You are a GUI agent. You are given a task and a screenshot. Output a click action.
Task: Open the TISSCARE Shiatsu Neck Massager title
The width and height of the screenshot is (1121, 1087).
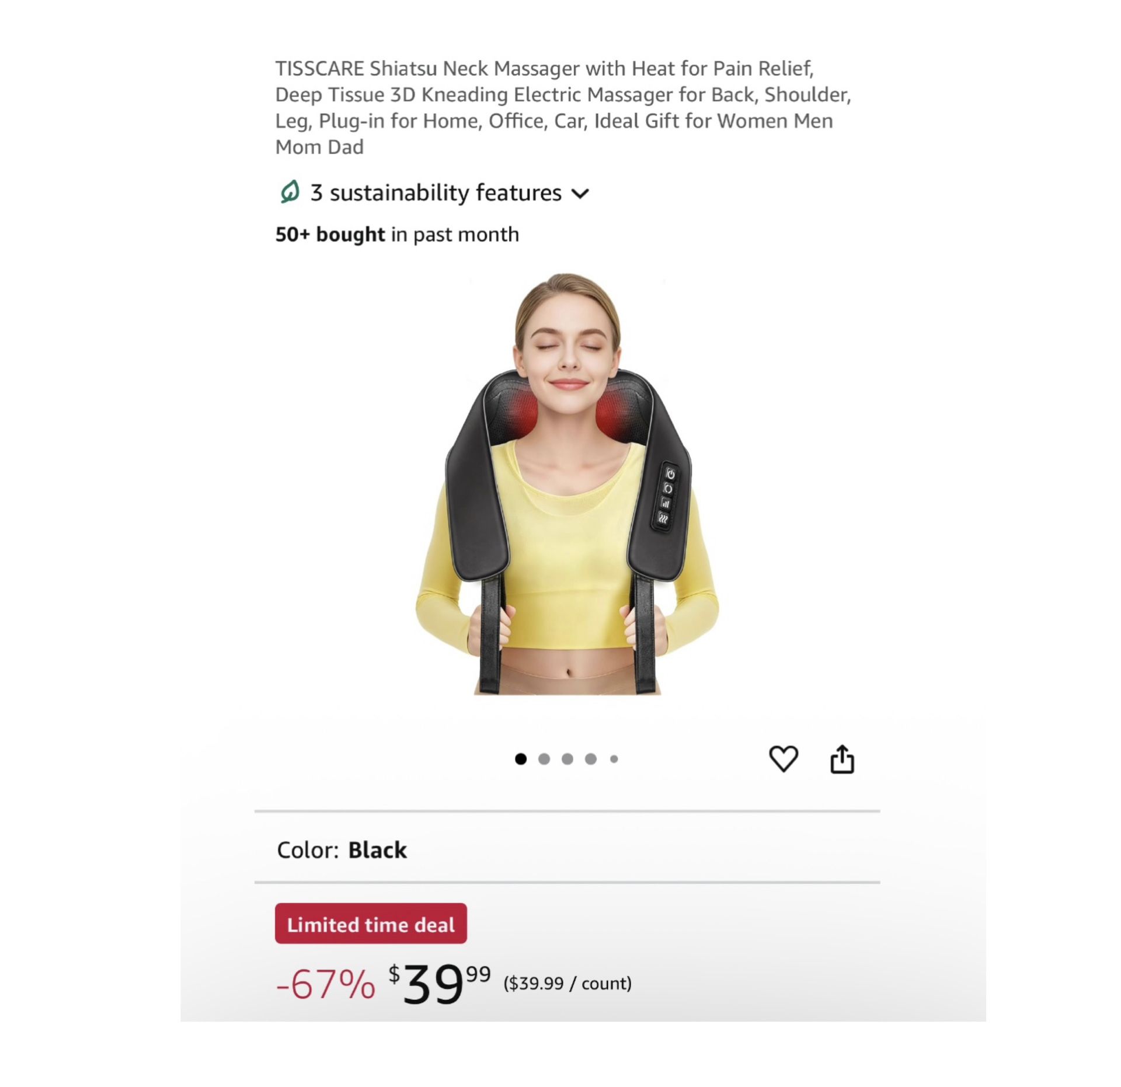coord(563,107)
